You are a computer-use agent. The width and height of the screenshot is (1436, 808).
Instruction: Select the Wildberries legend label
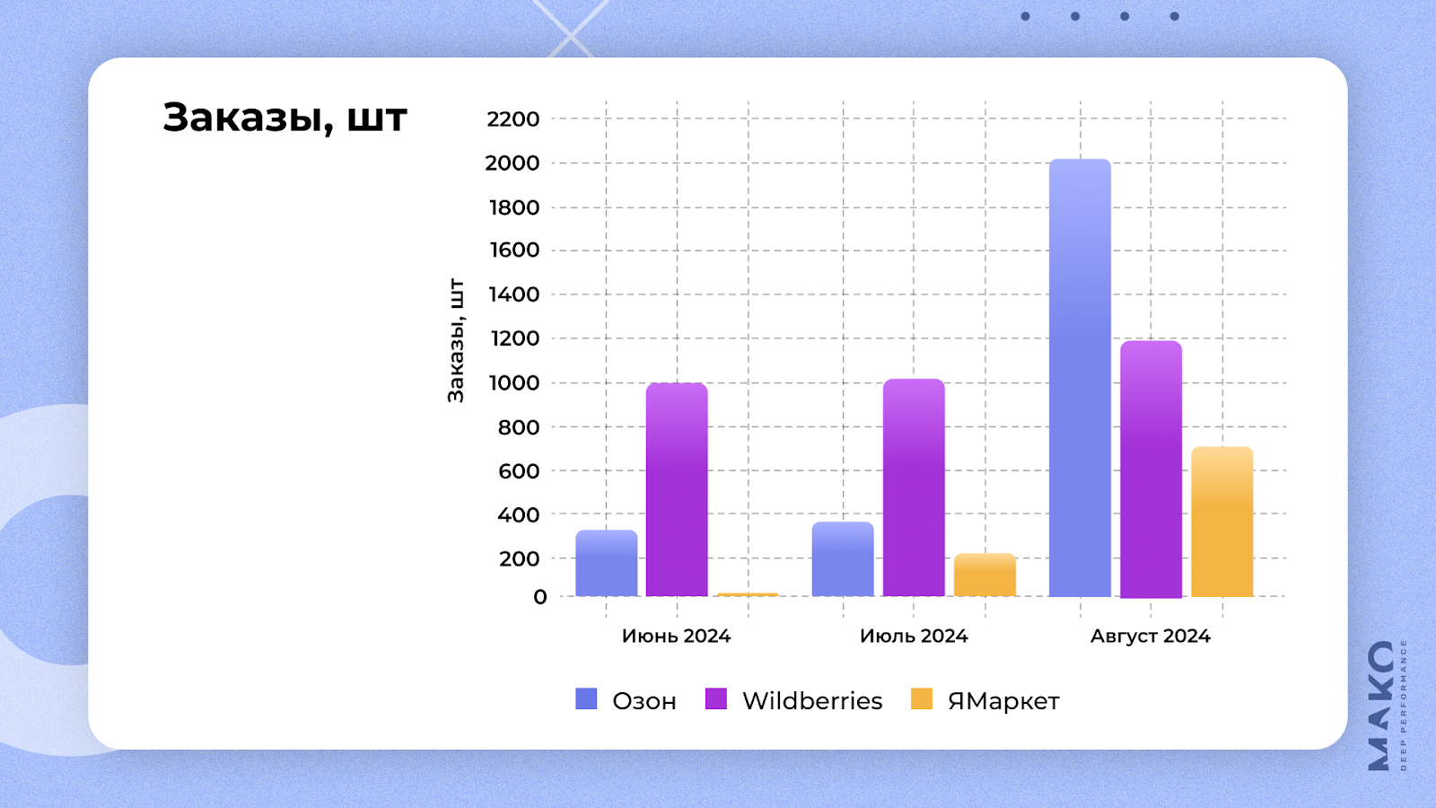tap(812, 700)
